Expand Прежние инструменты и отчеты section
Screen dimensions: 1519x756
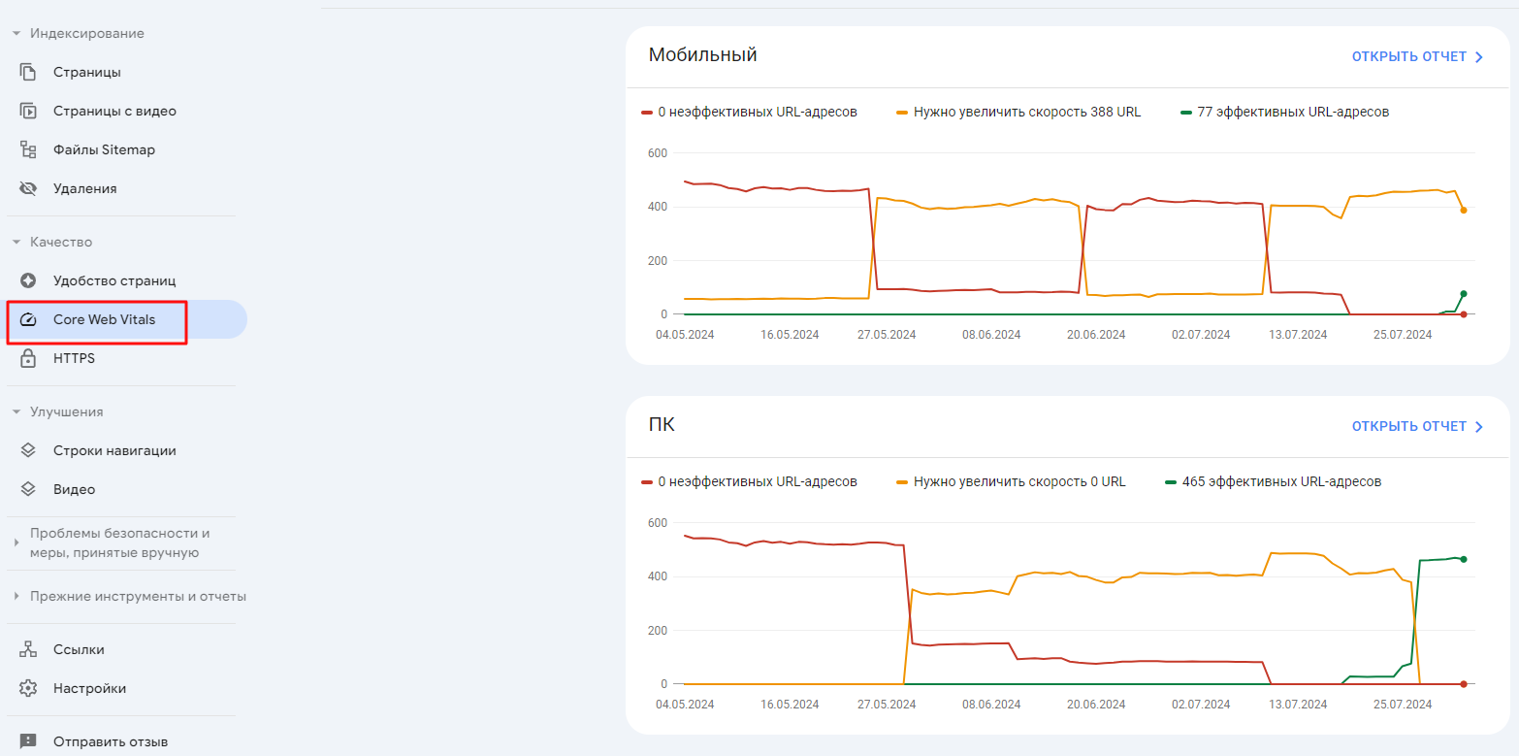point(16,596)
